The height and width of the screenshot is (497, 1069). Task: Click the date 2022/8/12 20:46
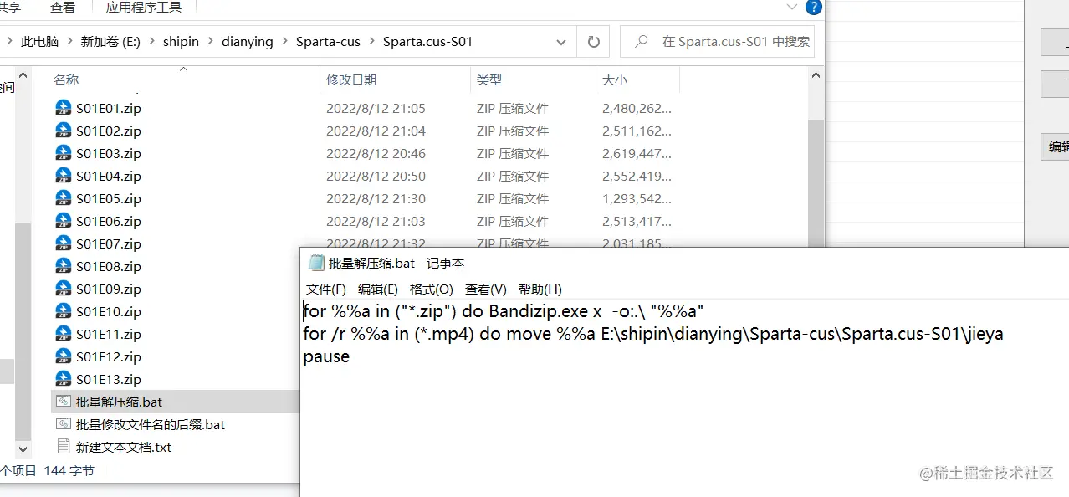pyautogui.click(x=376, y=153)
